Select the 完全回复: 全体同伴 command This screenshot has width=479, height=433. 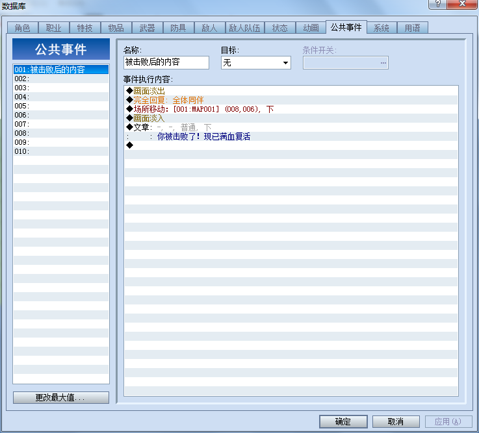(x=291, y=100)
